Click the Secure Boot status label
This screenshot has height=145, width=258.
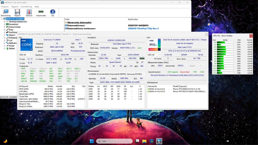[185, 72]
